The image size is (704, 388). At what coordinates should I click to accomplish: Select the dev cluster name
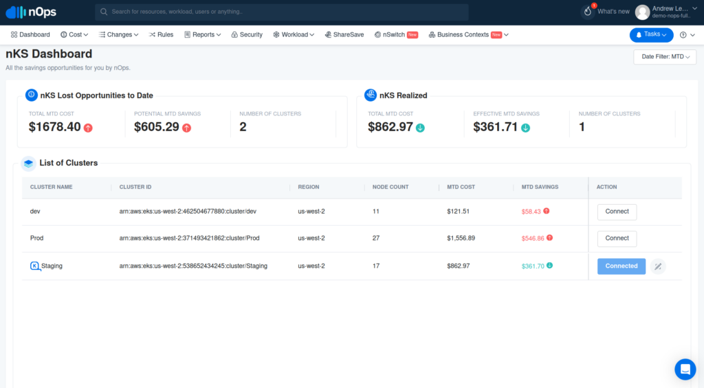(35, 212)
